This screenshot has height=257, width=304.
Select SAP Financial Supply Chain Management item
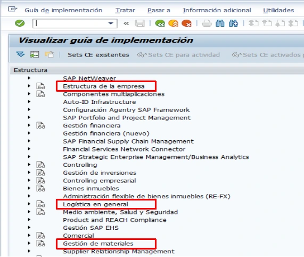(x=128, y=141)
